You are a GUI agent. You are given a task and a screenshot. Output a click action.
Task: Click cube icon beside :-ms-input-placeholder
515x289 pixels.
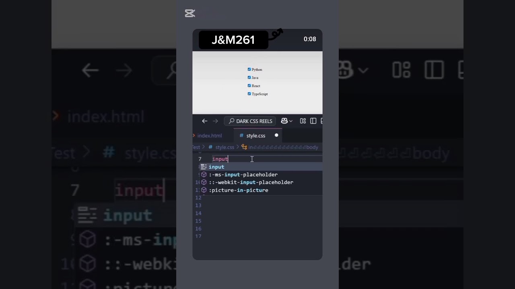tap(204, 175)
